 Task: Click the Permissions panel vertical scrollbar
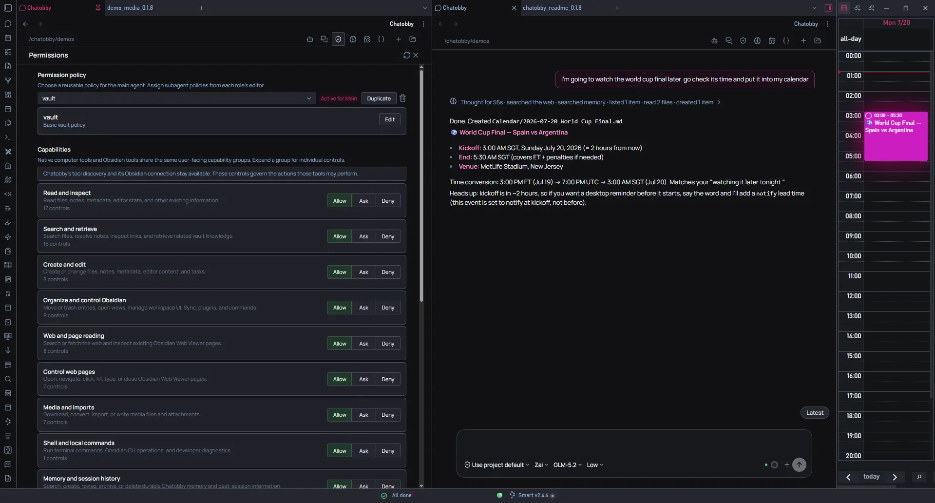[x=421, y=185]
